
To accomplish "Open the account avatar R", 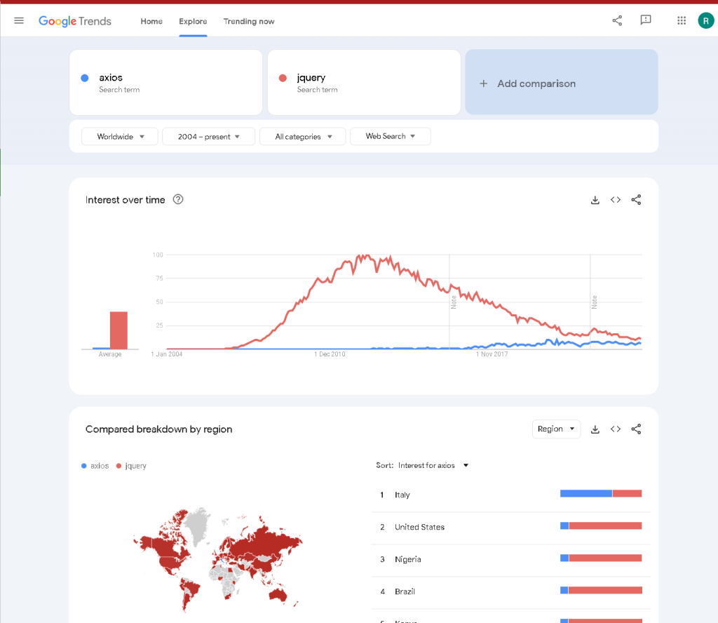I will [705, 20].
